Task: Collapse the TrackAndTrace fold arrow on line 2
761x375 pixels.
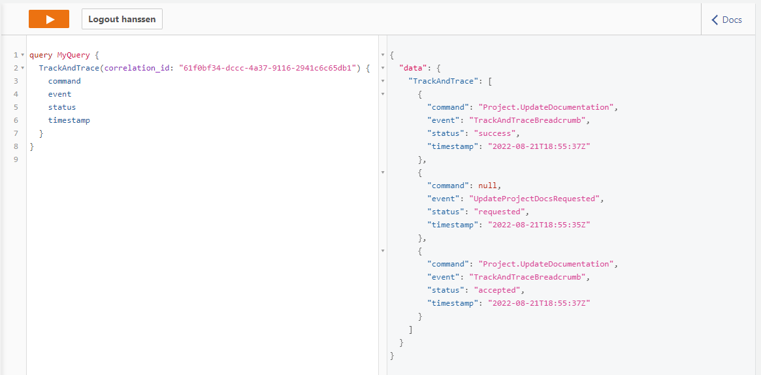Action: point(22,68)
